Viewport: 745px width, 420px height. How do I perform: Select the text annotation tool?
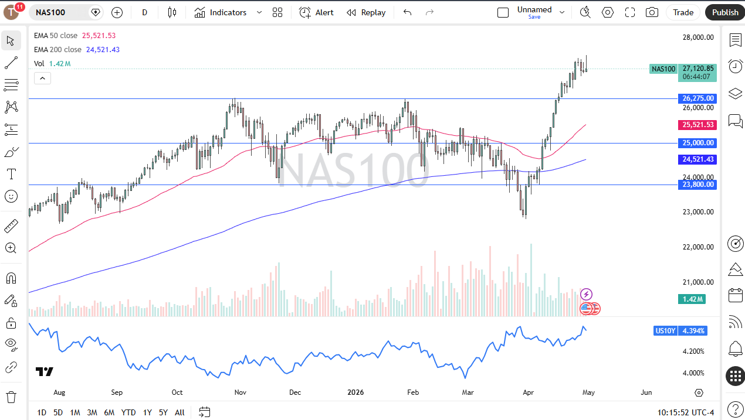click(11, 174)
